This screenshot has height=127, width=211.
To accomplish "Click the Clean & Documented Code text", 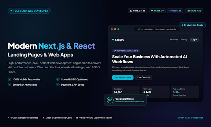I will 59,118.
